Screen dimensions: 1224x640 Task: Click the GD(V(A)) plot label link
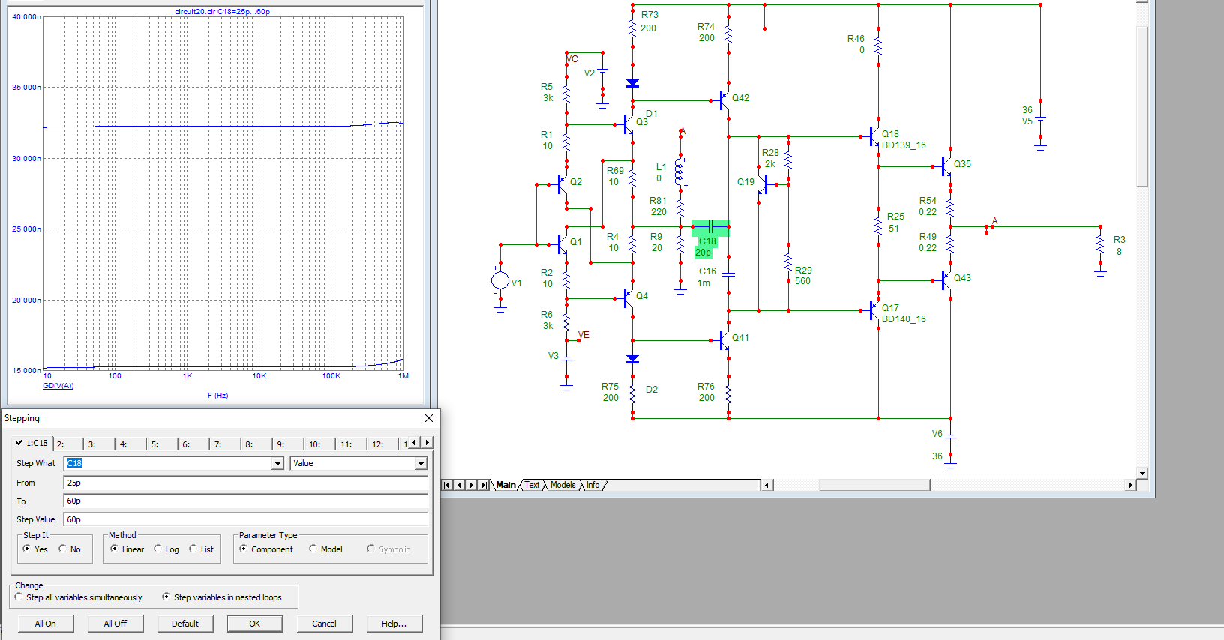click(x=58, y=386)
